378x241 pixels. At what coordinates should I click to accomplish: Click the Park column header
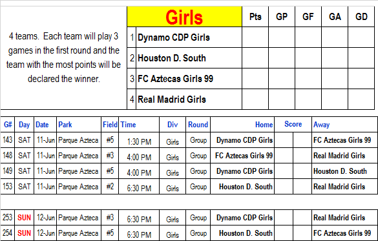coord(79,125)
